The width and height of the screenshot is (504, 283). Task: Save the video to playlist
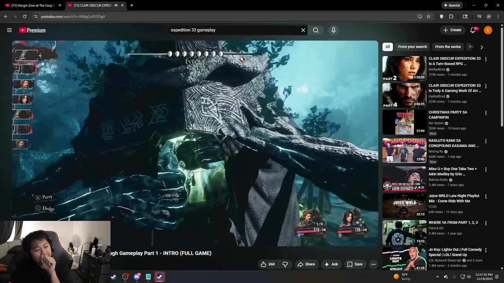(355, 264)
